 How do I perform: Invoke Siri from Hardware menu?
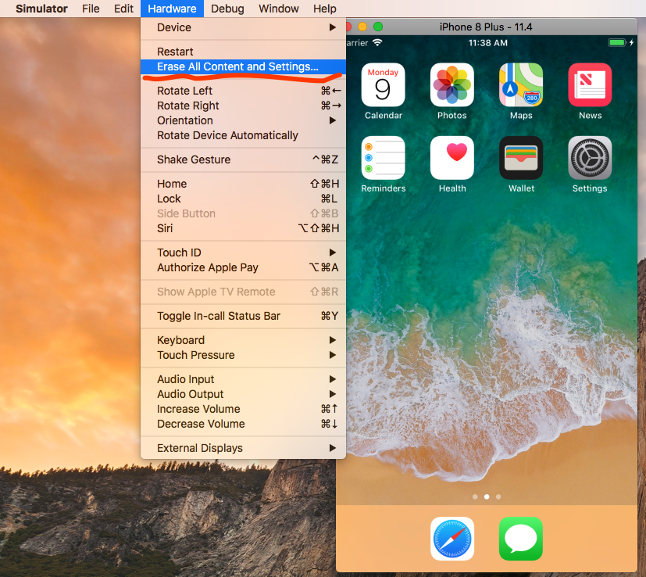[x=243, y=228]
